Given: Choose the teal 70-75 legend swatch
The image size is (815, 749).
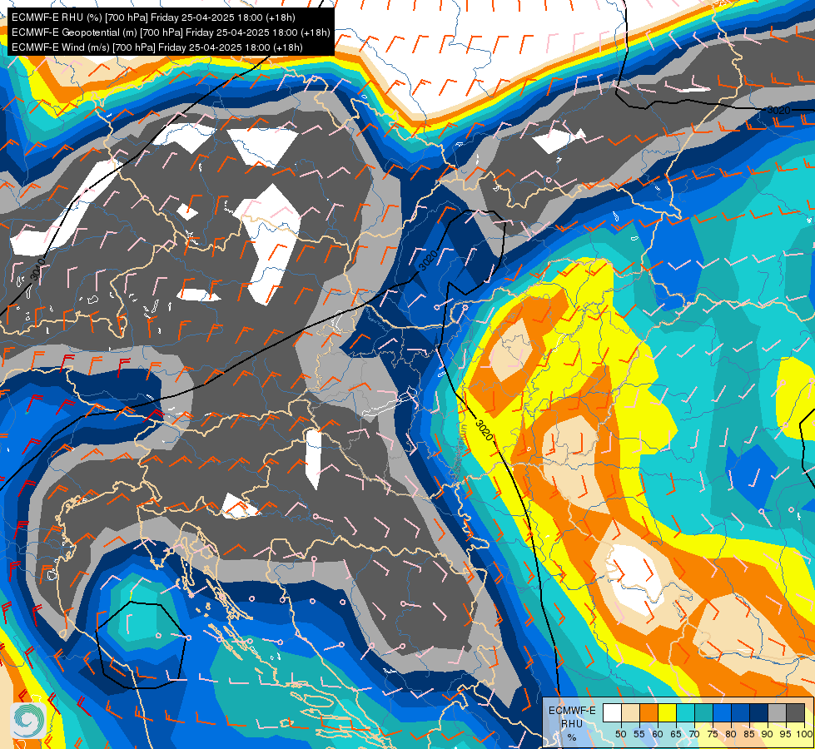Looking at the screenshot, I should coord(703,712).
